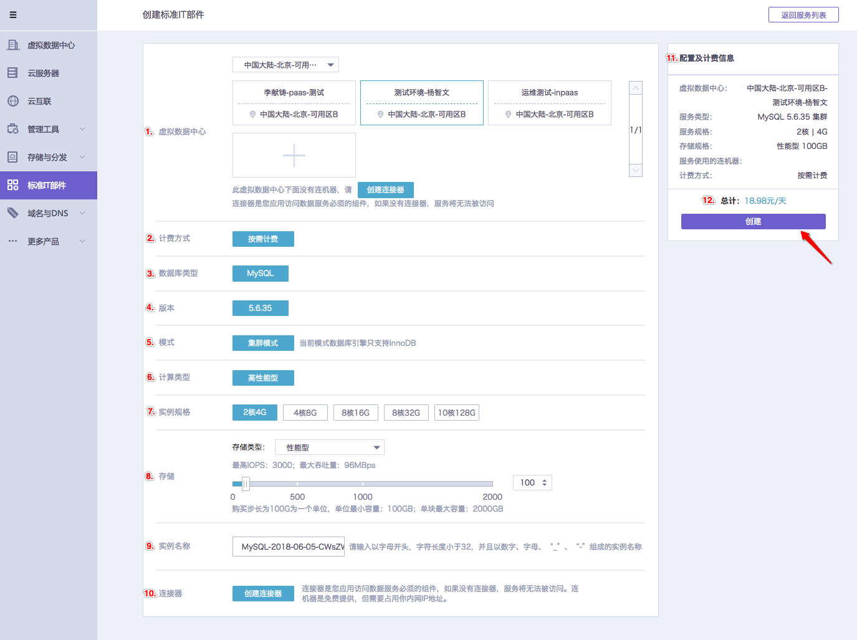Screen dimensions: 857x640
Task: Add a new data center via plus card
Action: (294, 155)
